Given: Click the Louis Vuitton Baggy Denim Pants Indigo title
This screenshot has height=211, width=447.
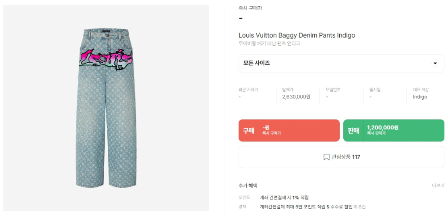Looking at the screenshot, I should 297,35.
